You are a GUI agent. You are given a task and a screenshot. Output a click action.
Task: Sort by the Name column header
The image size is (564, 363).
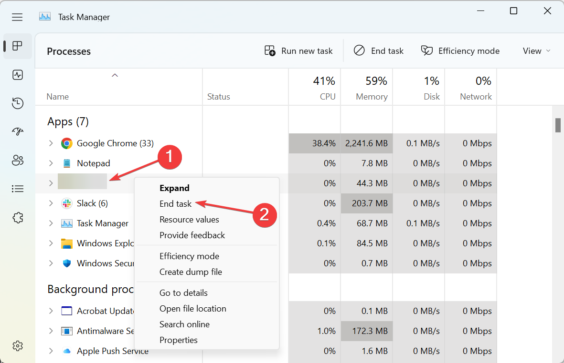click(119, 87)
